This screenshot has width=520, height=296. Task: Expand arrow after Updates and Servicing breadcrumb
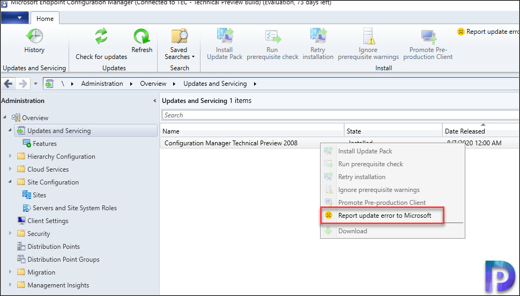click(x=255, y=84)
